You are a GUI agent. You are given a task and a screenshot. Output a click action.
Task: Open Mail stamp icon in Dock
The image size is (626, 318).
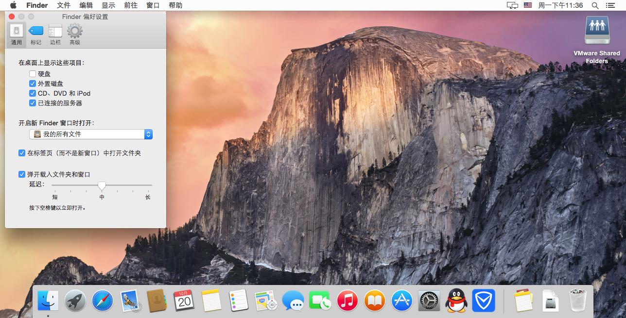tap(130, 301)
